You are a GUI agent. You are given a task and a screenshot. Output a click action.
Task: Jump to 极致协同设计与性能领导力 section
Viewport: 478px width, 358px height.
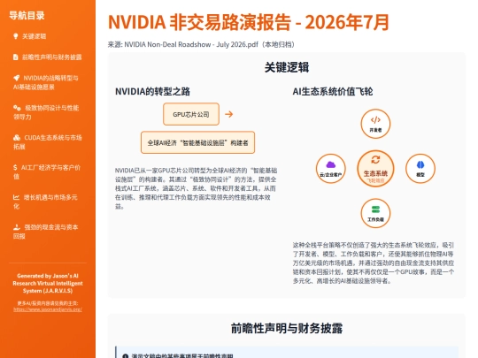coord(48,112)
